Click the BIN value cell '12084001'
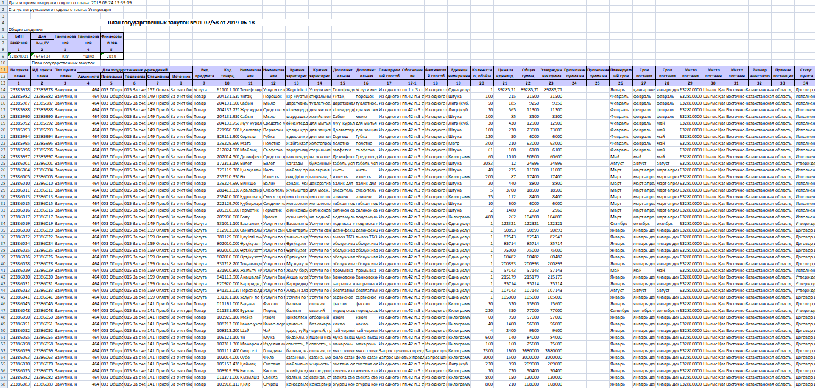Screen dimensions: 815x388 19,56
